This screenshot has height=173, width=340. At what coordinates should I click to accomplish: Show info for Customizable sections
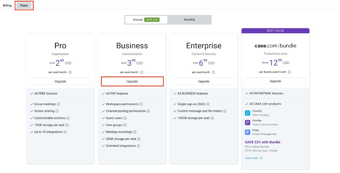pos(68,118)
